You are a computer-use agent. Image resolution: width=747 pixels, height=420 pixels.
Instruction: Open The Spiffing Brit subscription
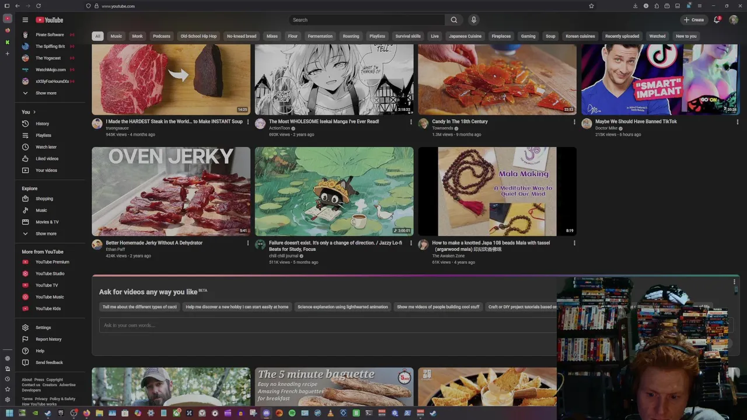coord(50,47)
